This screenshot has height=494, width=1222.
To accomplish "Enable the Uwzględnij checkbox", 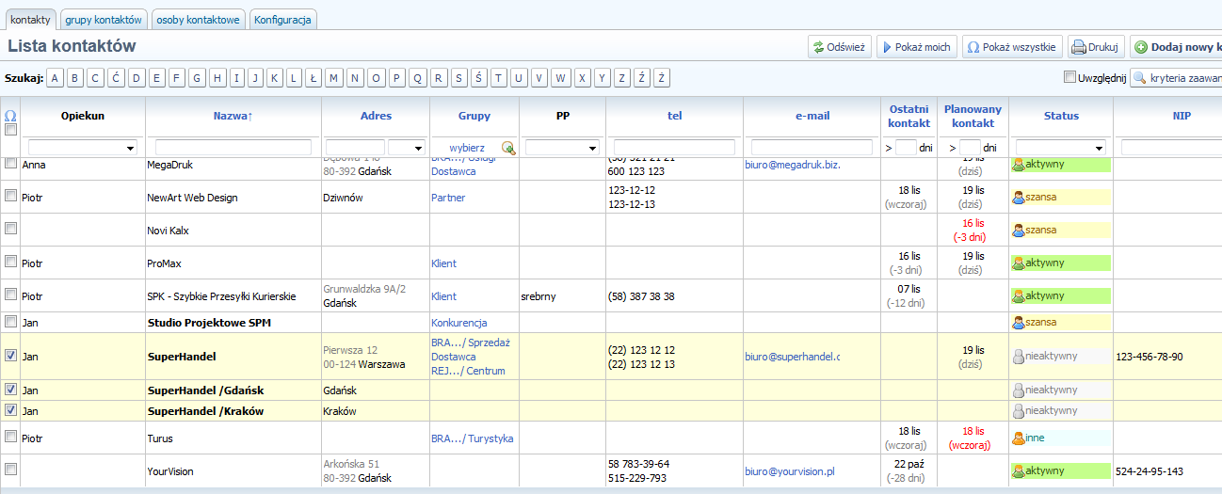I will pyautogui.click(x=1069, y=77).
